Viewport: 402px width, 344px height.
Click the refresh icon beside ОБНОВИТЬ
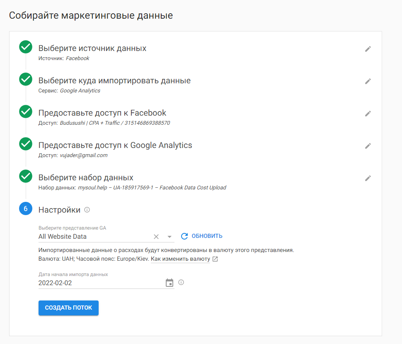[x=184, y=236]
